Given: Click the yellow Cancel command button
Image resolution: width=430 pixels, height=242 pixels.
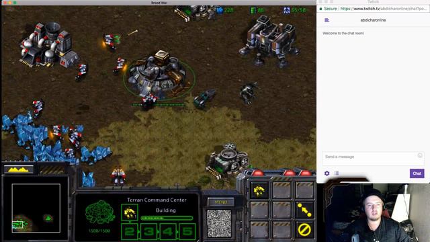Looking at the screenshot, I should point(304,229).
